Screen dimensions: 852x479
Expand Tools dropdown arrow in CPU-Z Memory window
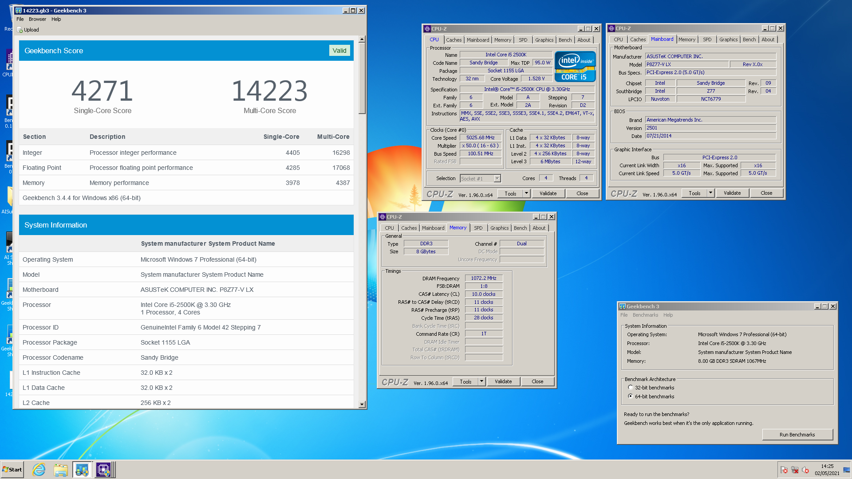pyautogui.click(x=481, y=381)
